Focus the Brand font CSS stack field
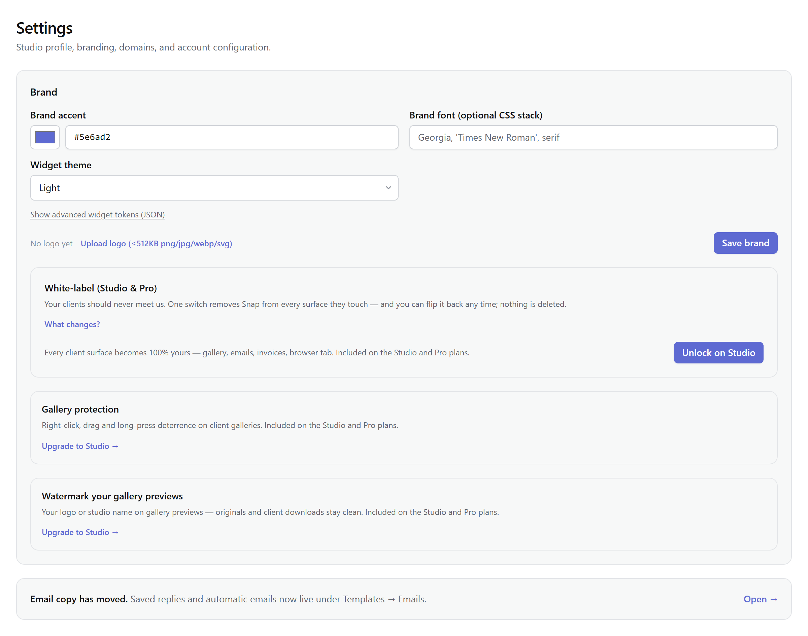 (x=593, y=137)
